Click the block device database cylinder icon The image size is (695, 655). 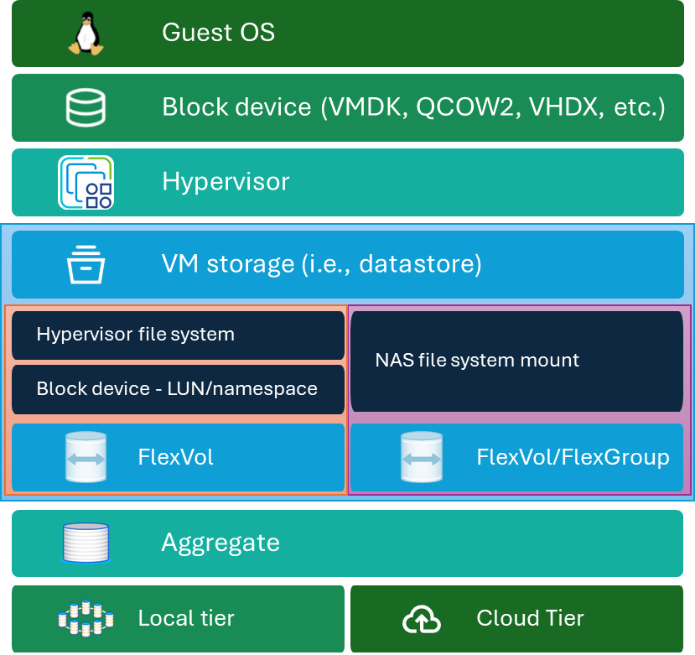[x=86, y=107]
